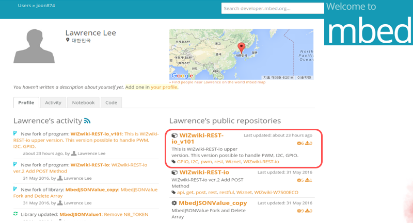Click the location pin icon beside 대한민국
This screenshot has width=413, height=223.
68,40
